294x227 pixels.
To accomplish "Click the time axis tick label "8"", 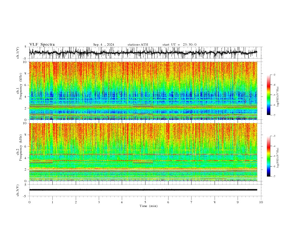I will (215, 202).
